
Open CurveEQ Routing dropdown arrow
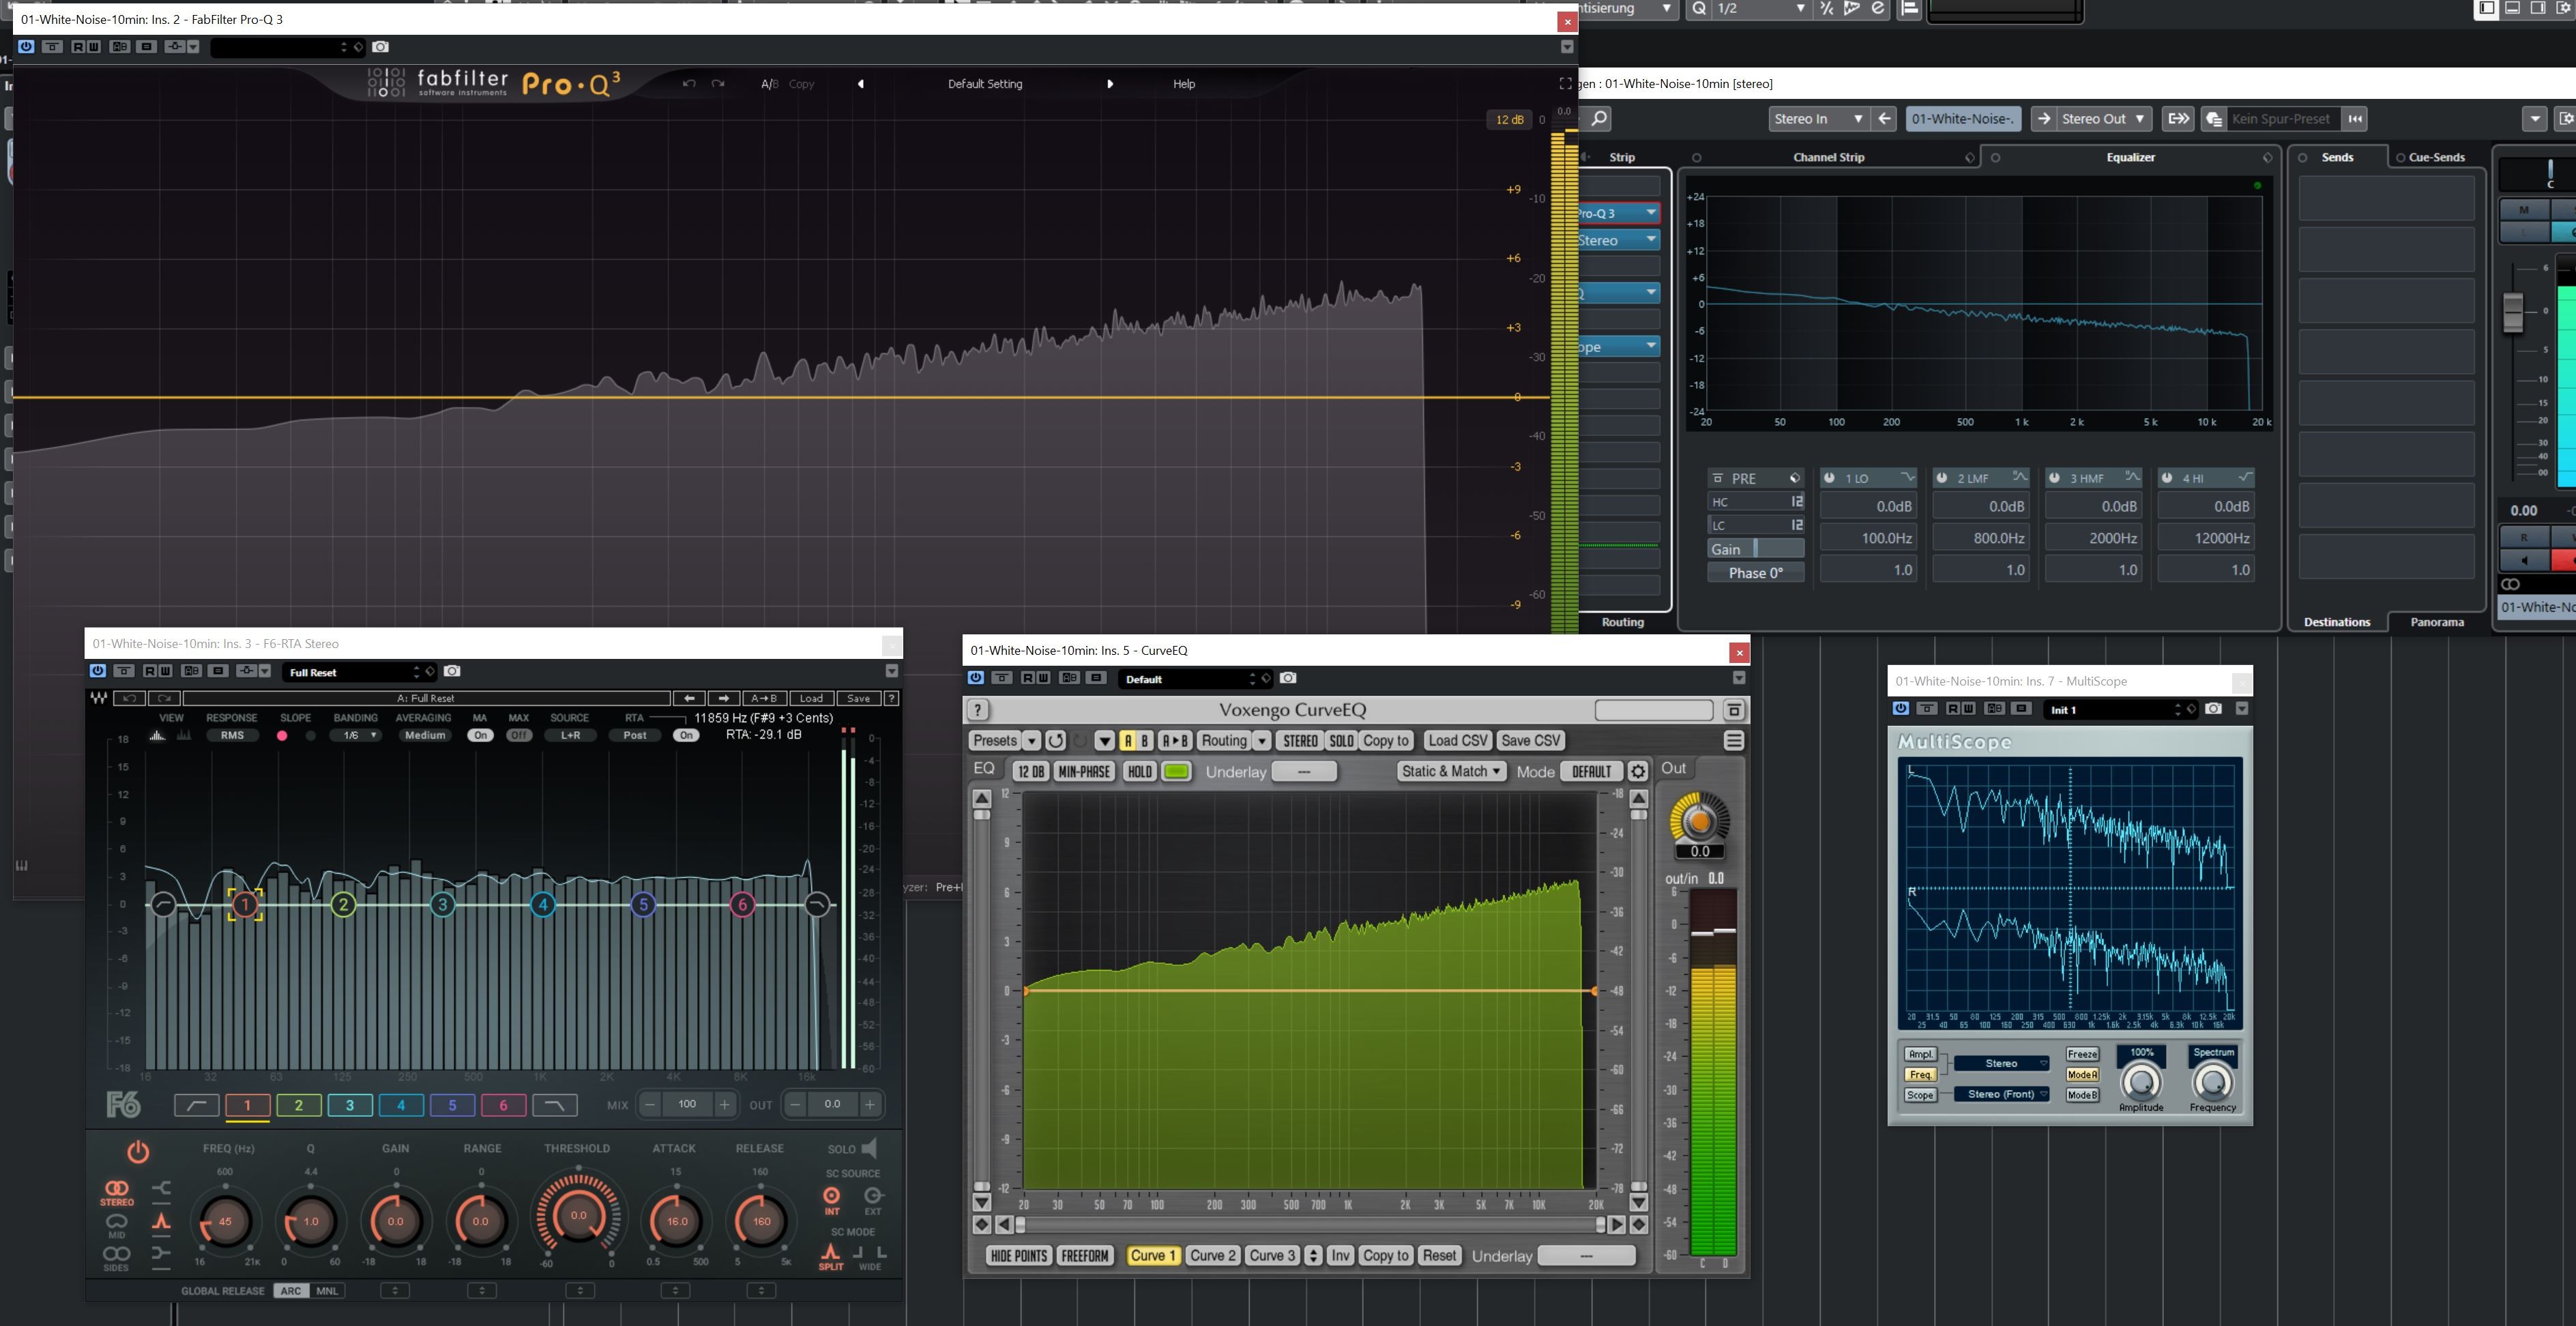1262,741
